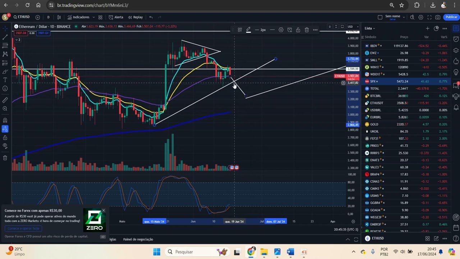Select the ruler measure tool

coord(5,100)
